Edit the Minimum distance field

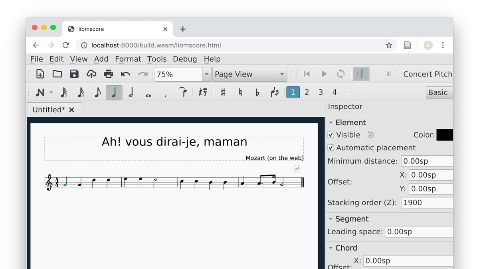click(x=427, y=161)
